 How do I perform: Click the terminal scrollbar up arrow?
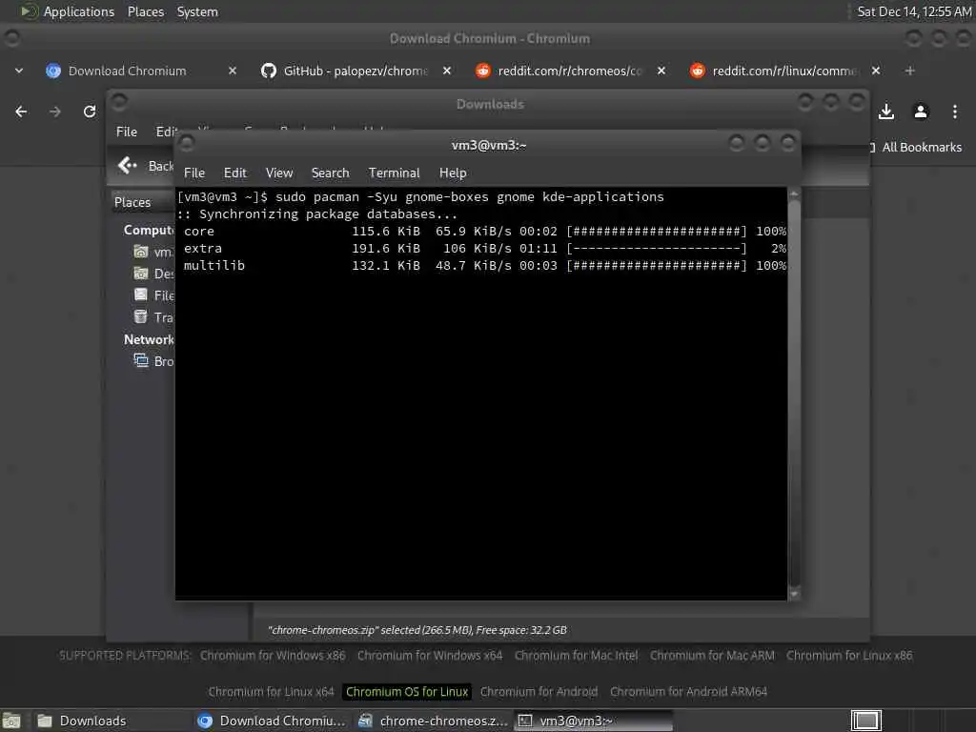tap(794, 193)
